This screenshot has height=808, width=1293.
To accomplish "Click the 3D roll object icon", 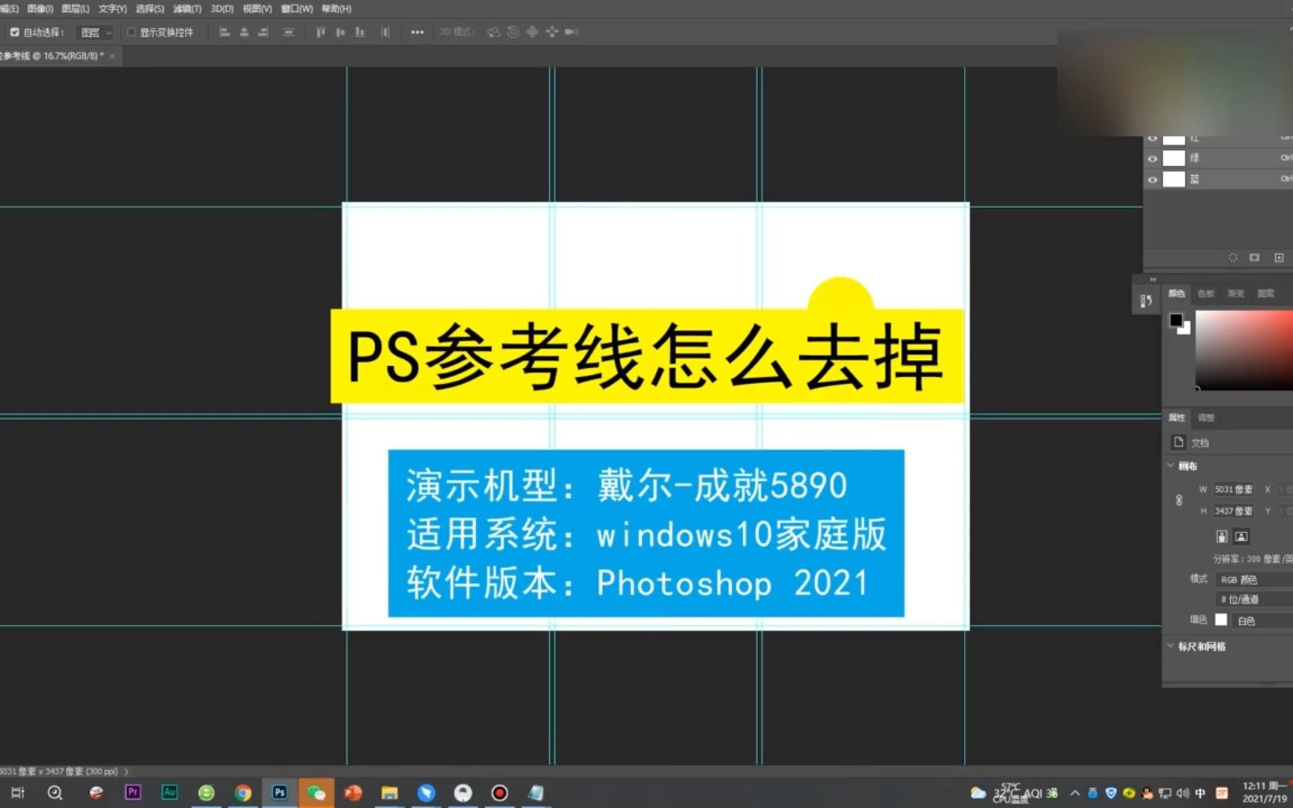I will pos(513,32).
